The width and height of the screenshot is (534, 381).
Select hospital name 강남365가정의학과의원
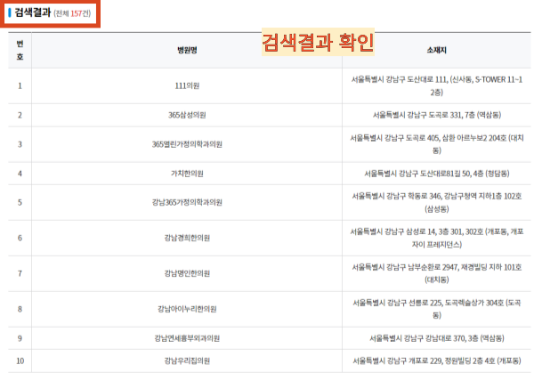[x=187, y=203]
